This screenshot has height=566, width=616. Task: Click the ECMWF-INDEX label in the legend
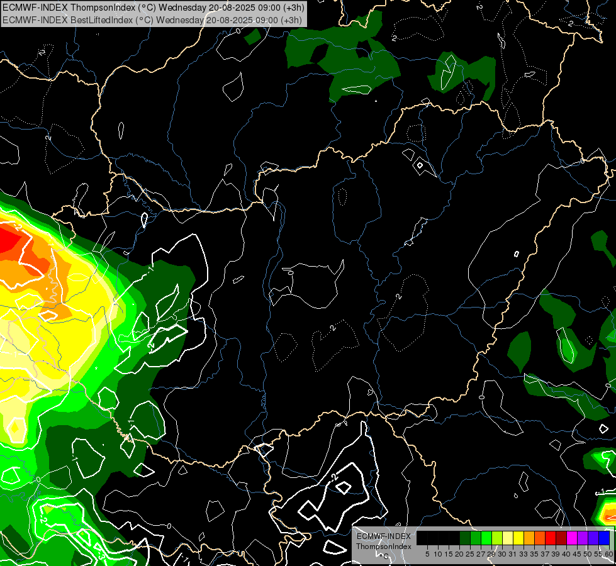(x=384, y=536)
